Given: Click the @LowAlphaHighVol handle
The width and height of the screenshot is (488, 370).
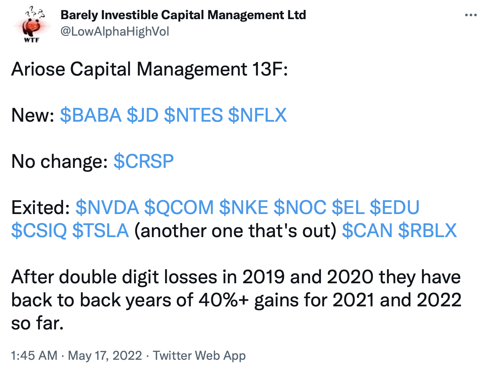Looking at the screenshot, I should (x=115, y=32).
